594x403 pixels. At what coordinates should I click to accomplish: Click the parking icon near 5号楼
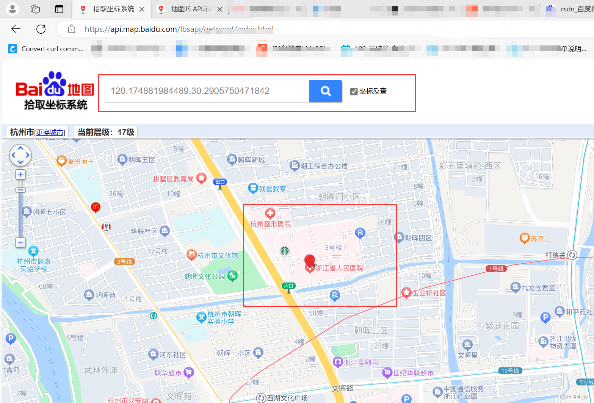360,233
